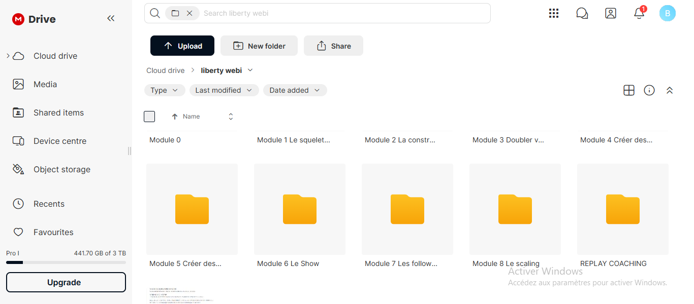Screen dimensions: 694x304
Task: Click the New folder button
Action: tap(260, 46)
